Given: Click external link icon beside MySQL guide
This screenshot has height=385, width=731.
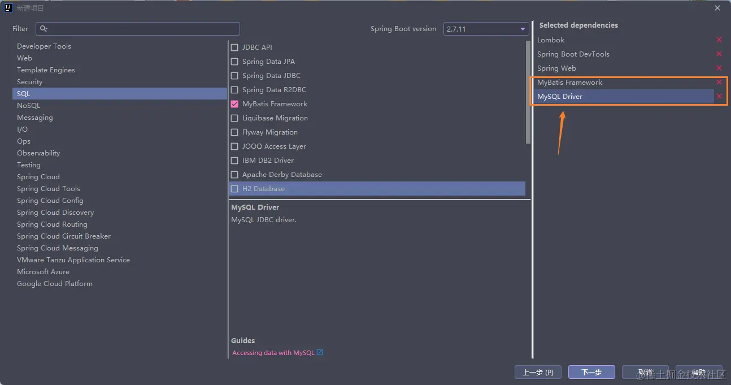Looking at the screenshot, I should 320,352.
